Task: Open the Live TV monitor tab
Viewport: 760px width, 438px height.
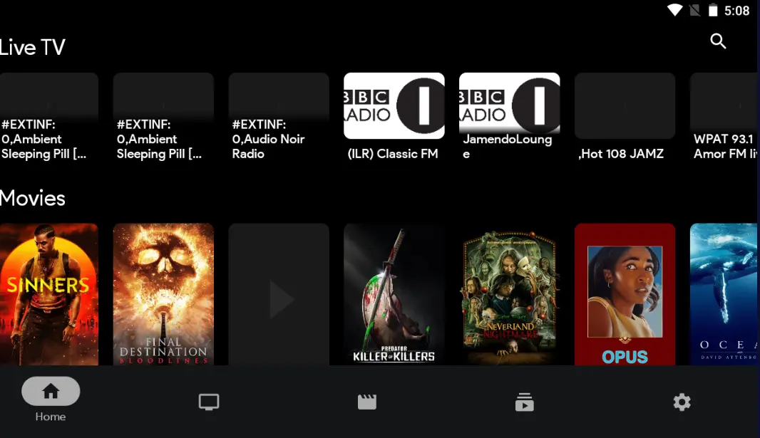Action: [209, 402]
